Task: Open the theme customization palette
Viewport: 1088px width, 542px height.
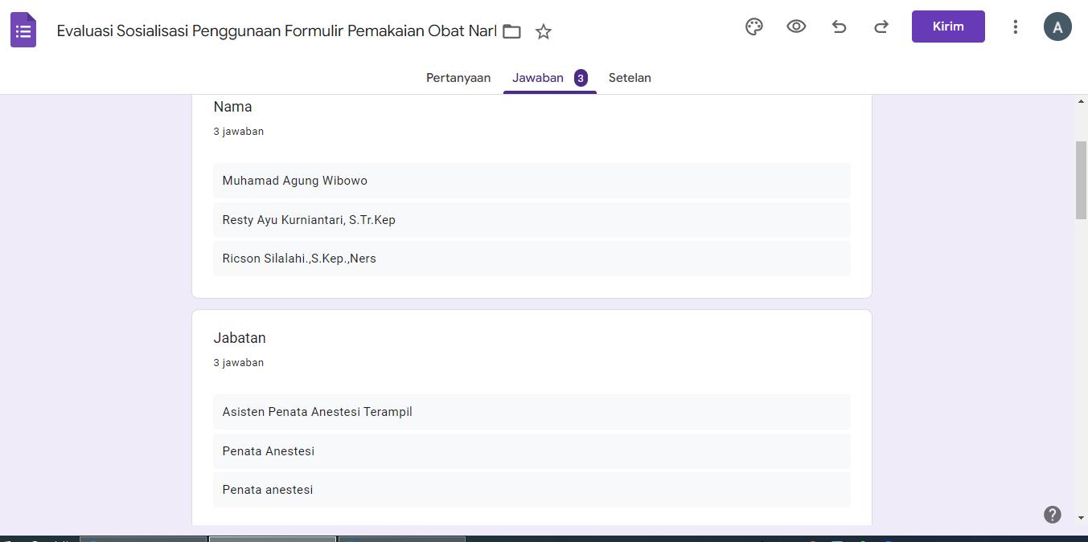Action: [x=753, y=26]
